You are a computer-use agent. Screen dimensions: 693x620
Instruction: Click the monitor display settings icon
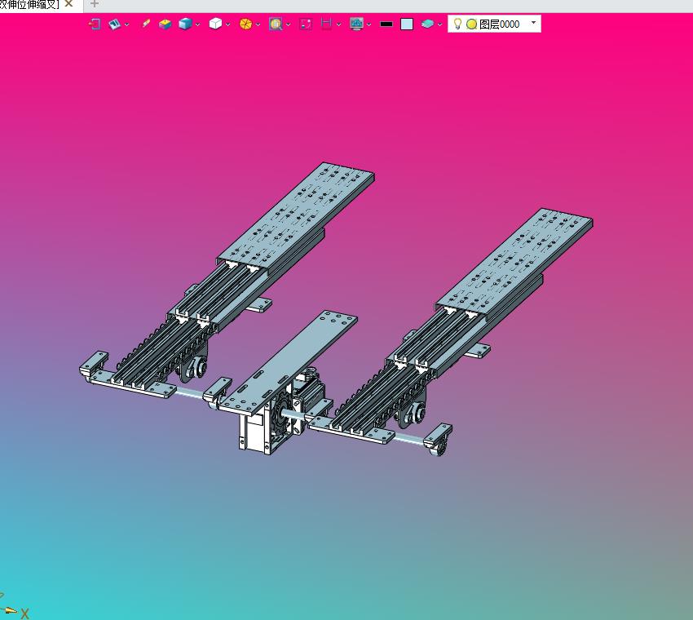click(356, 24)
